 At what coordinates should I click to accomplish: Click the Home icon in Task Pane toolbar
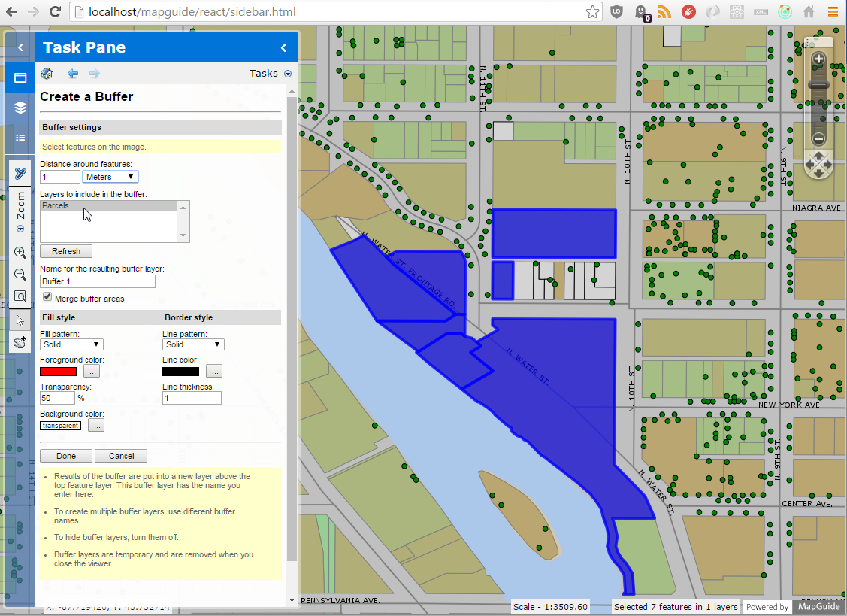(x=46, y=73)
